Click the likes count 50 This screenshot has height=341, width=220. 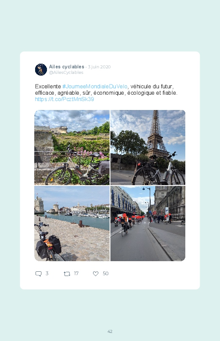(x=105, y=273)
